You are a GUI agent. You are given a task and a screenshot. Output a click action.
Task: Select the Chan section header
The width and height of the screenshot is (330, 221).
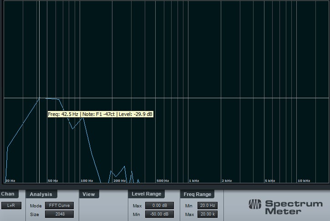[x=8, y=194]
